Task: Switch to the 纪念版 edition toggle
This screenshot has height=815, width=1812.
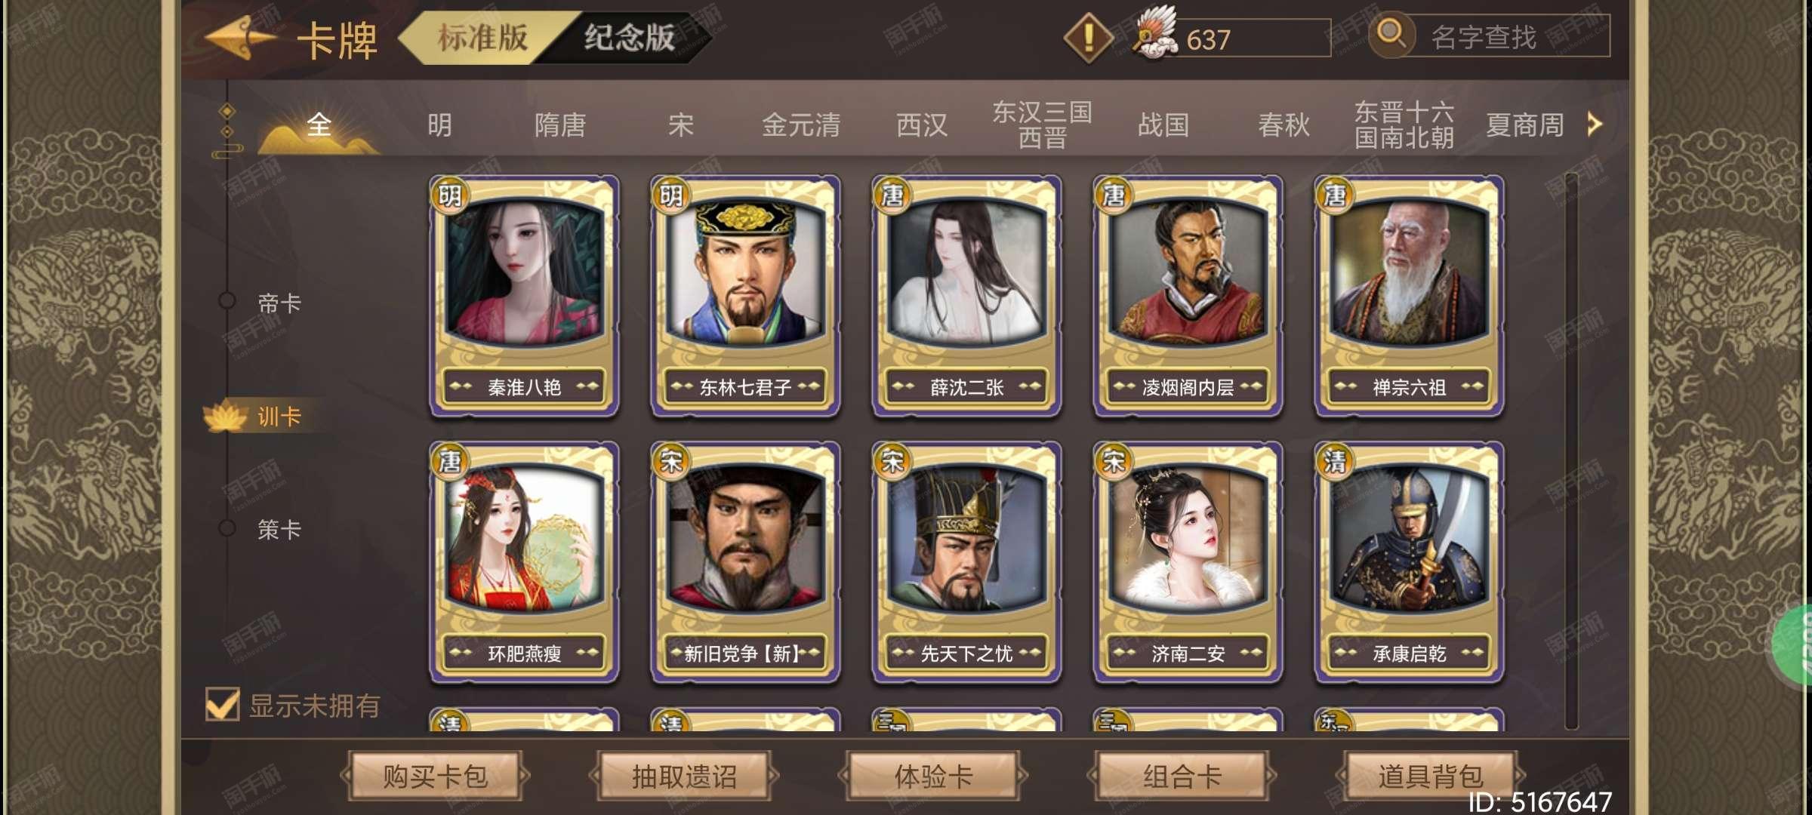Action: tap(630, 37)
